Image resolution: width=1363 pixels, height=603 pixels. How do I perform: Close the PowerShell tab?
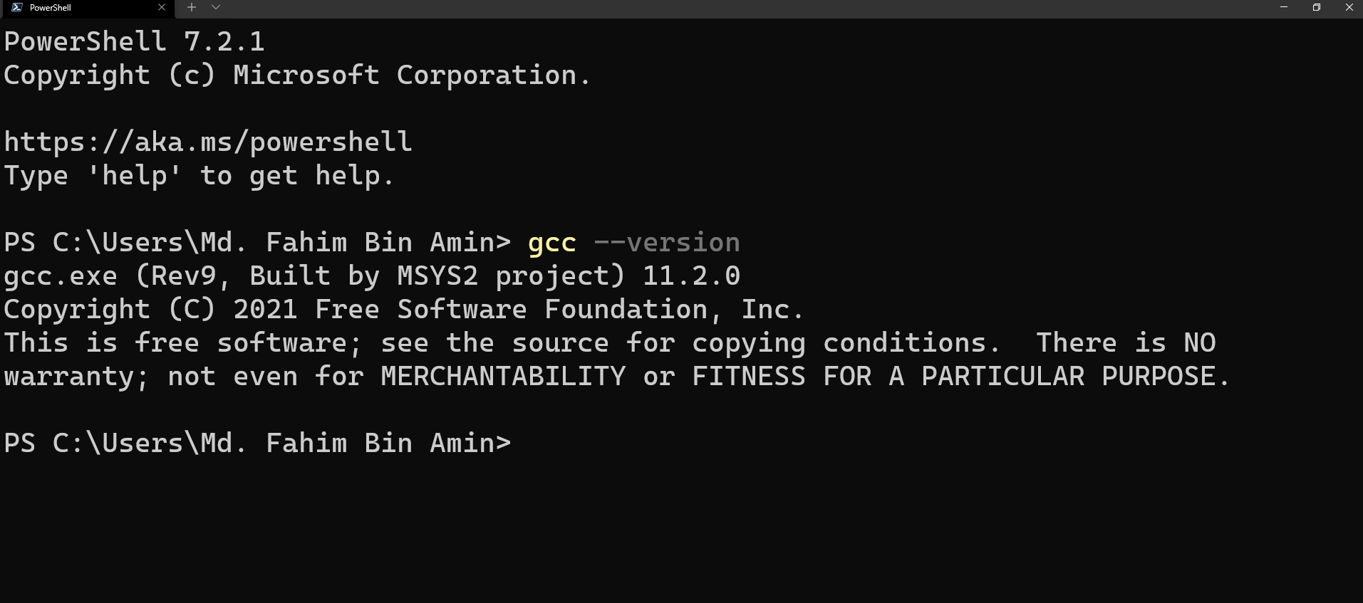tap(162, 7)
